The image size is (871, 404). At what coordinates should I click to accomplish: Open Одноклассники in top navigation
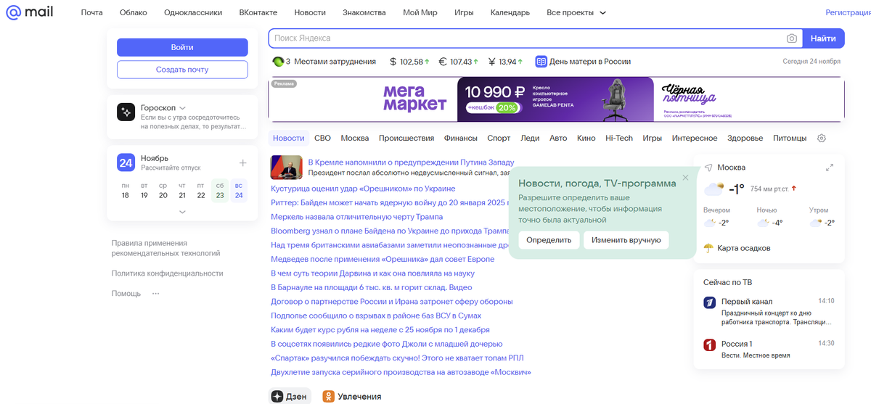point(193,13)
